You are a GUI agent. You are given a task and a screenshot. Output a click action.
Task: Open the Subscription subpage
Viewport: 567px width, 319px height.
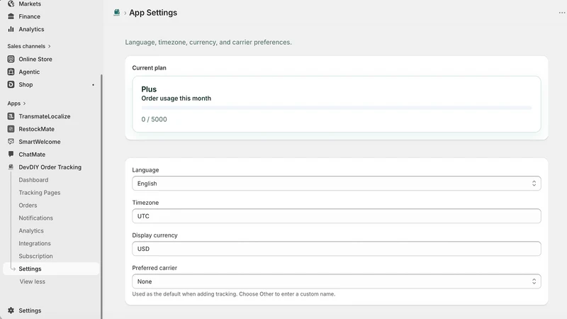coord(36,256)
